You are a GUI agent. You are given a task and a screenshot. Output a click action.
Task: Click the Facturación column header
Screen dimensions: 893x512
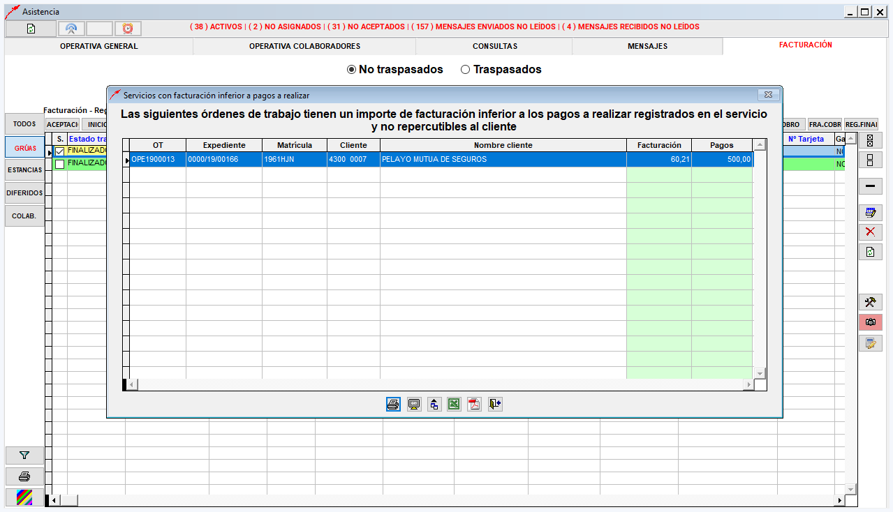coord(659,145)
